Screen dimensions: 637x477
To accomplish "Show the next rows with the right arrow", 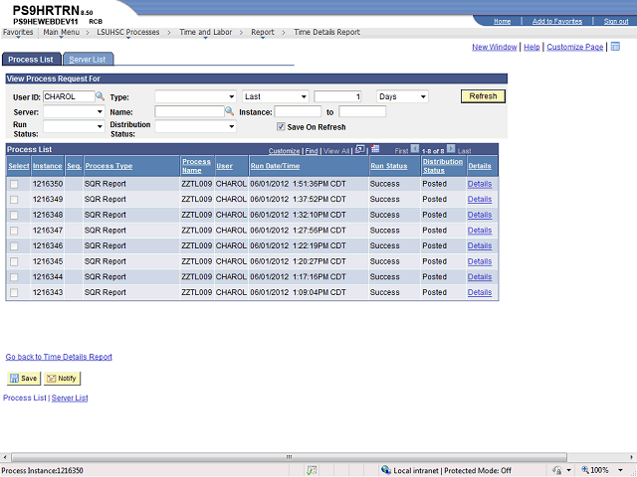I will 451,150.
